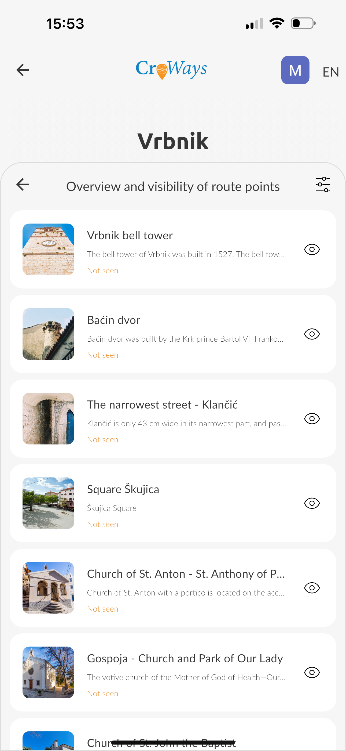
Task: Toggle visibility of Vrbnik bell tower
Action: [x=312, y=250]
